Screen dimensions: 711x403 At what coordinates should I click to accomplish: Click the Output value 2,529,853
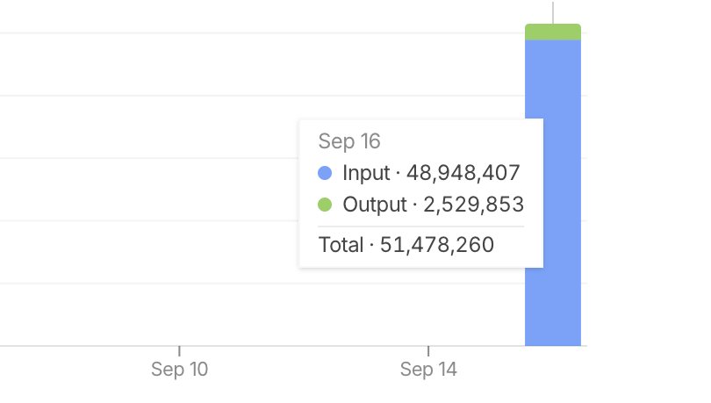point(473,205)
